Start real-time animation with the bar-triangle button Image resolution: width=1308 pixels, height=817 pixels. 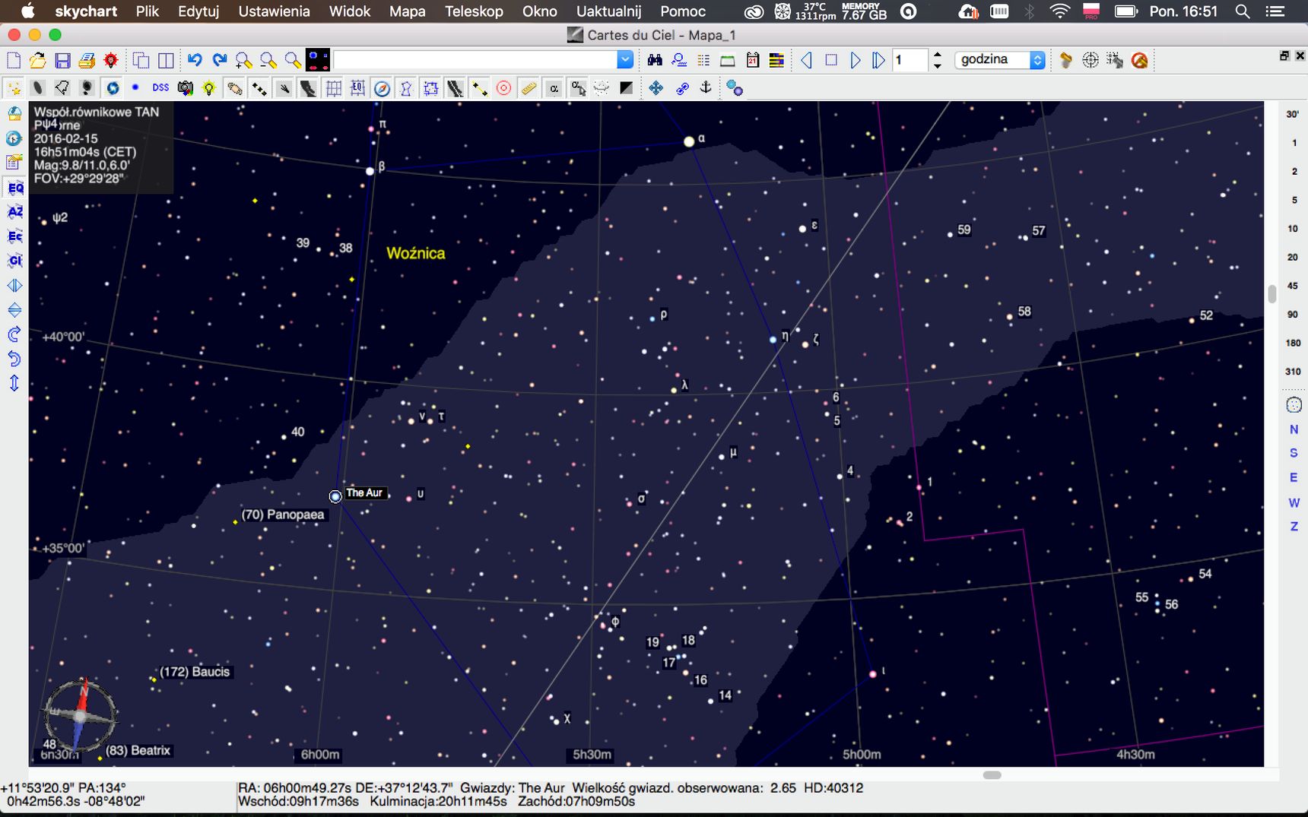[x=878, y=60]
